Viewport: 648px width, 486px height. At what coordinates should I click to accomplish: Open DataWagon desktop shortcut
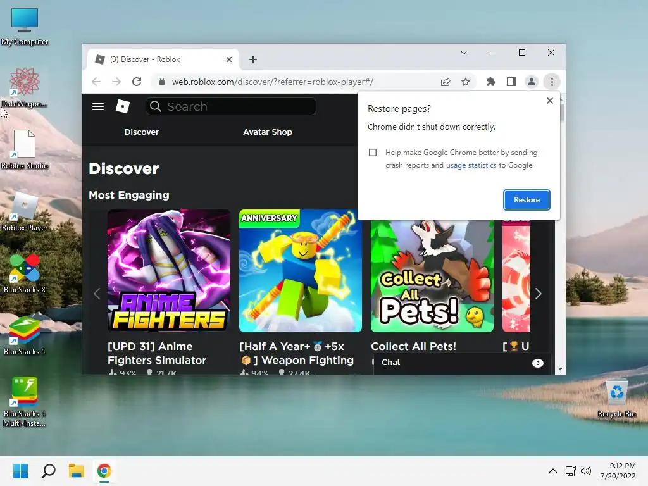click(x=25, y=88)
